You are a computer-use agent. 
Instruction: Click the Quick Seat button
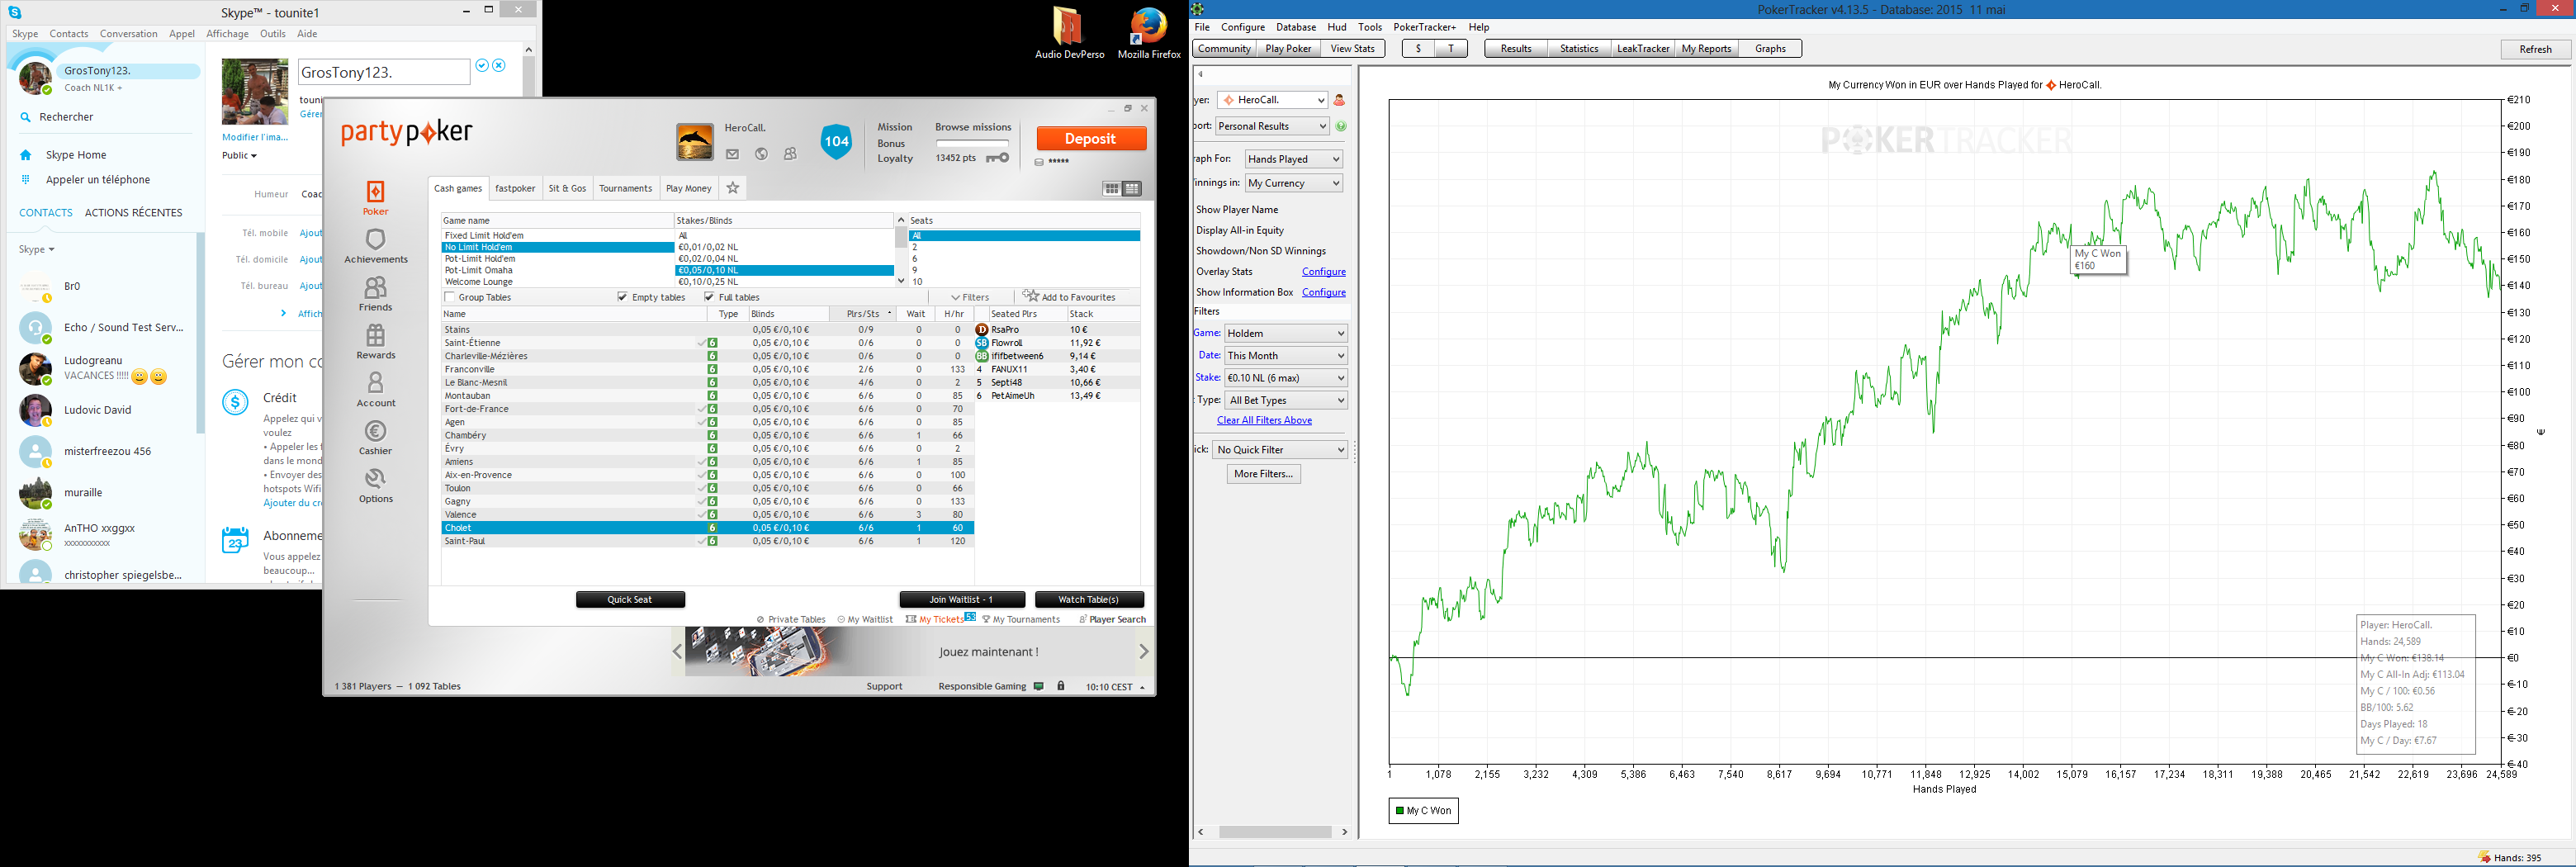point(630,599)
